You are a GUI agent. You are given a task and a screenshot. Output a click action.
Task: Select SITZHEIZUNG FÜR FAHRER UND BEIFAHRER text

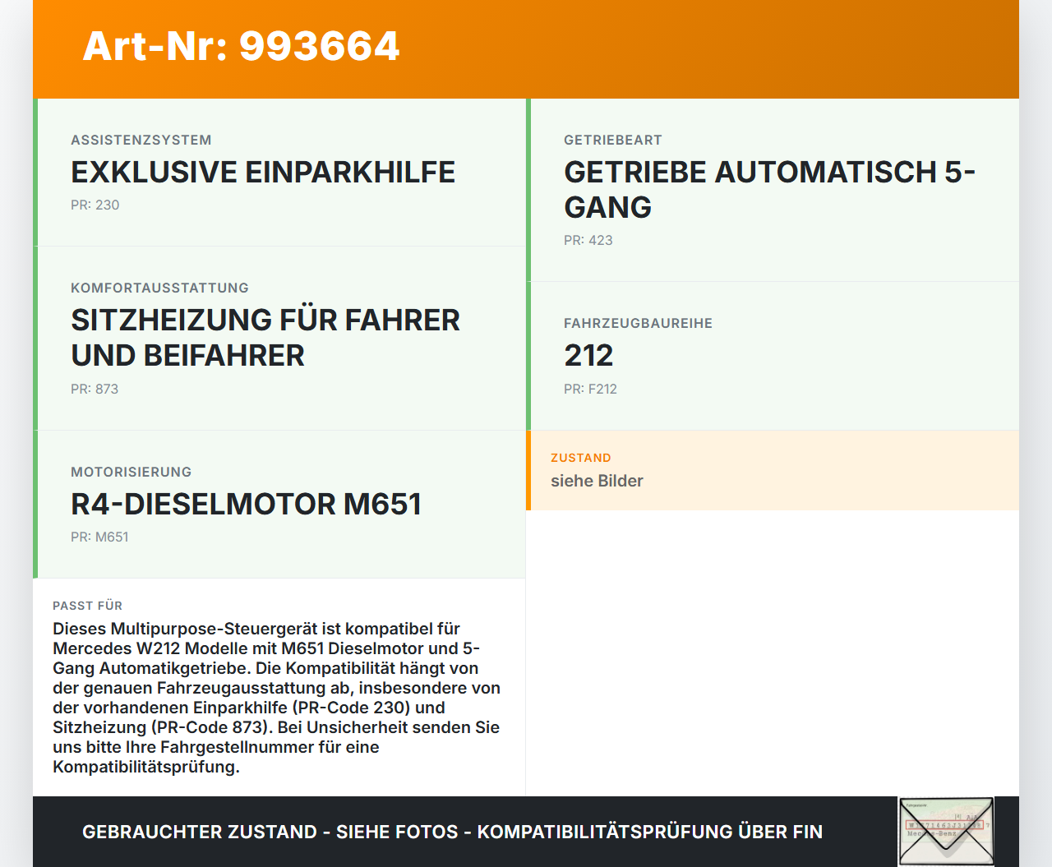pyautogui.click(x=265, y=338)
